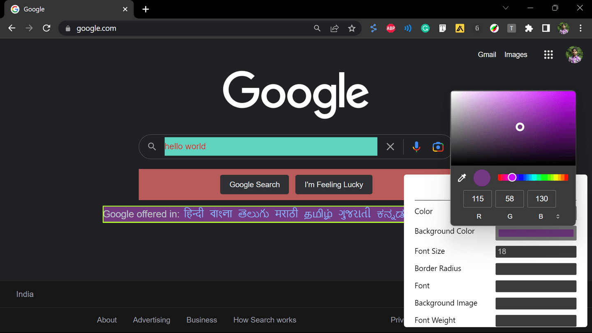This screenshot has width=592, height=333.
Task: Open the yellow triangle extension icon
Action: (x=460, y=28)
